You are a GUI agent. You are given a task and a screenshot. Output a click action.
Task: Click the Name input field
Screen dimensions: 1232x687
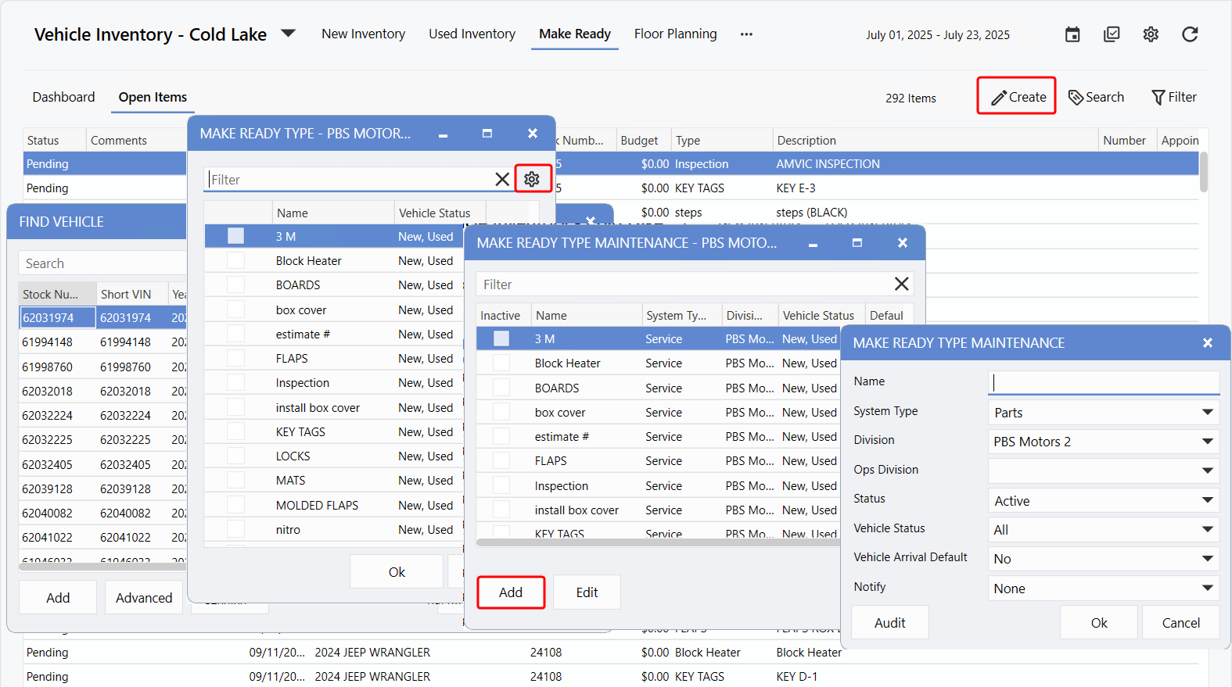tap(1103, 382)
